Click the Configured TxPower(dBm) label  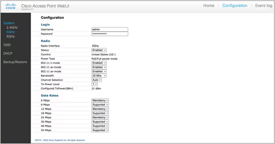(57, 89)
